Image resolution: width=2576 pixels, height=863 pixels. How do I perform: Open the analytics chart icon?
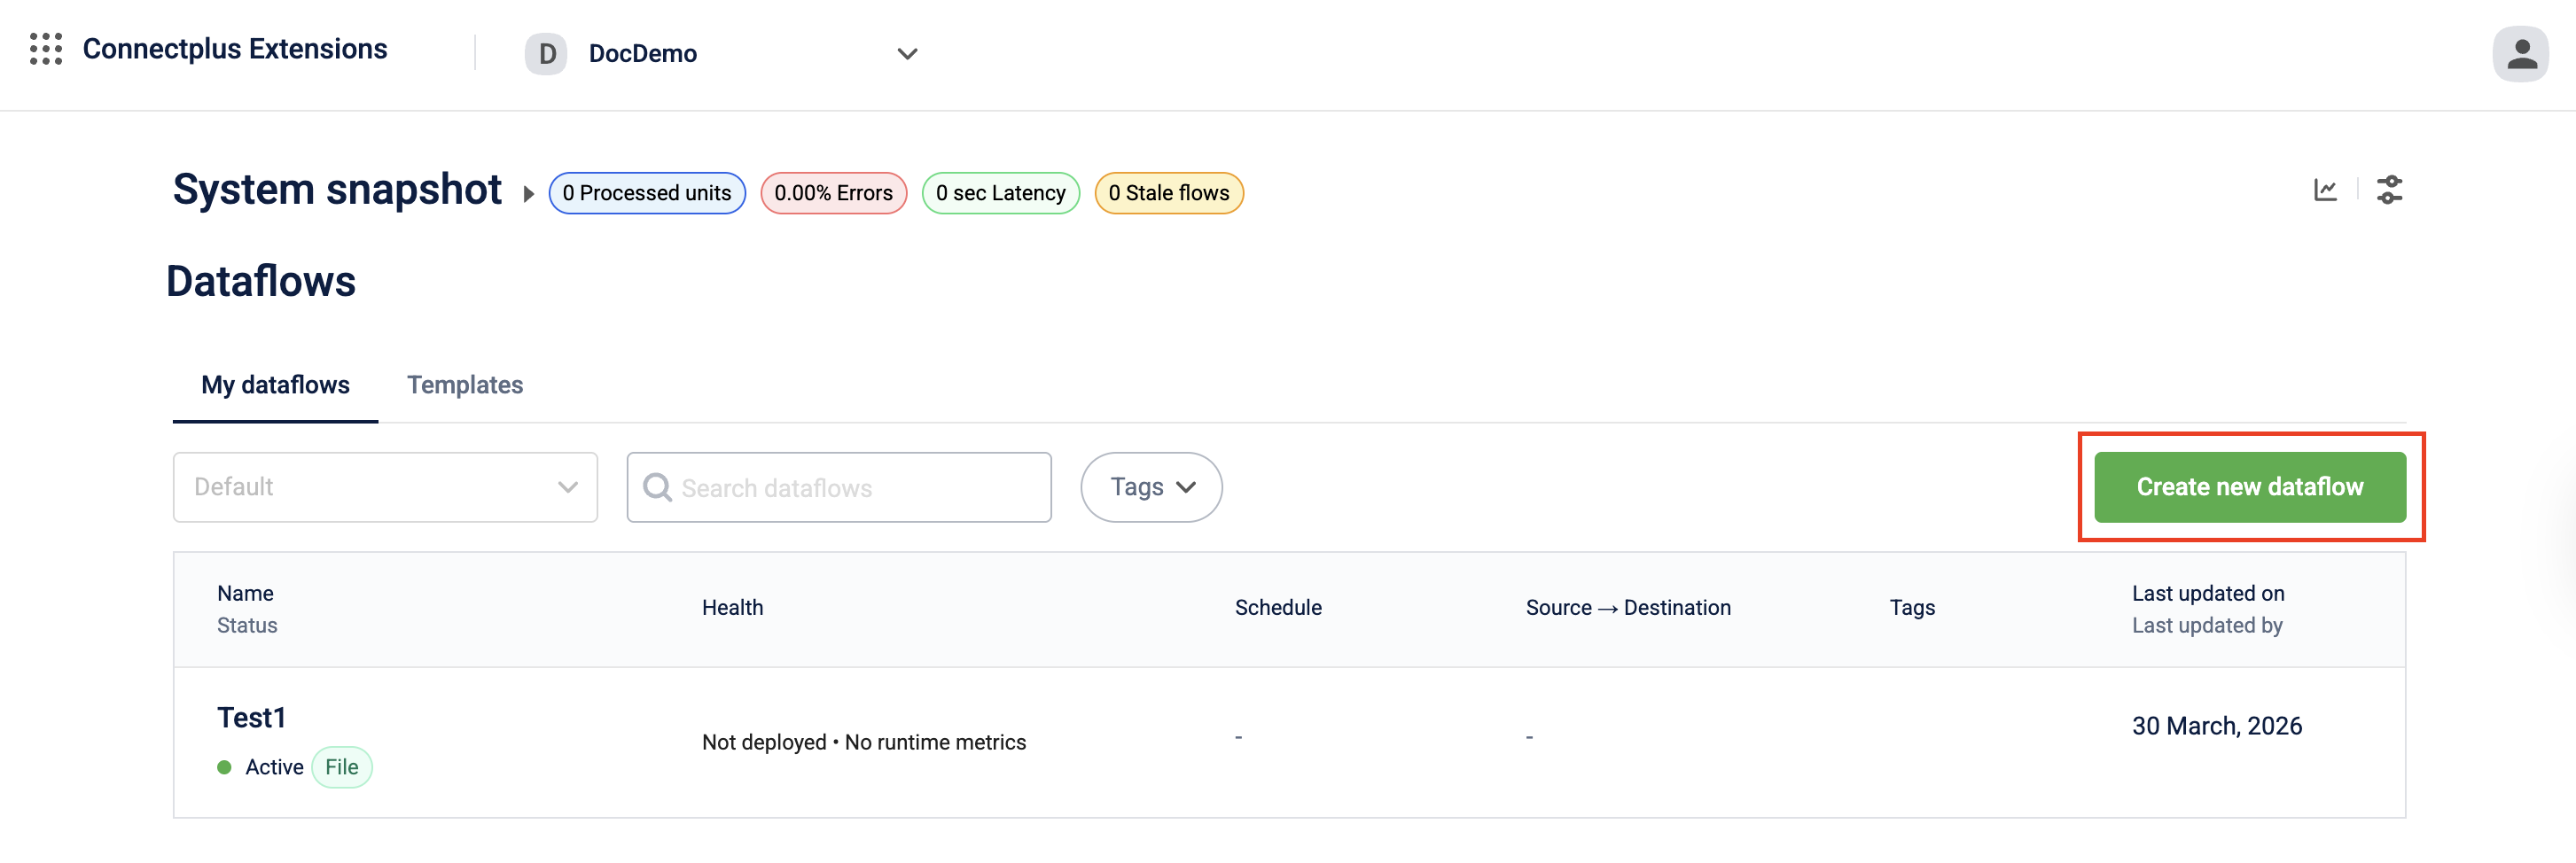(2325, 190)
